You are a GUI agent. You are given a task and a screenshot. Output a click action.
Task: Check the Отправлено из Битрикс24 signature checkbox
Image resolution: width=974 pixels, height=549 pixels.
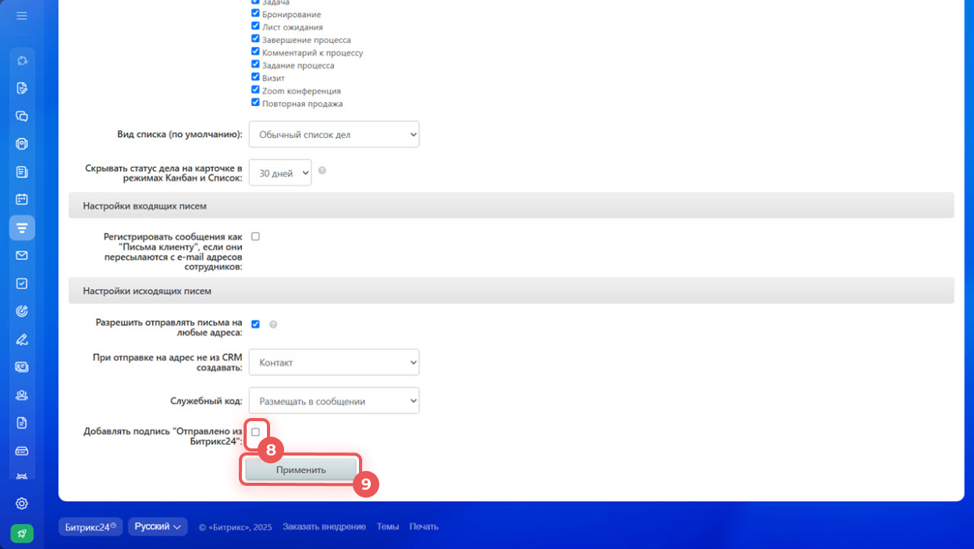[255, 431]
